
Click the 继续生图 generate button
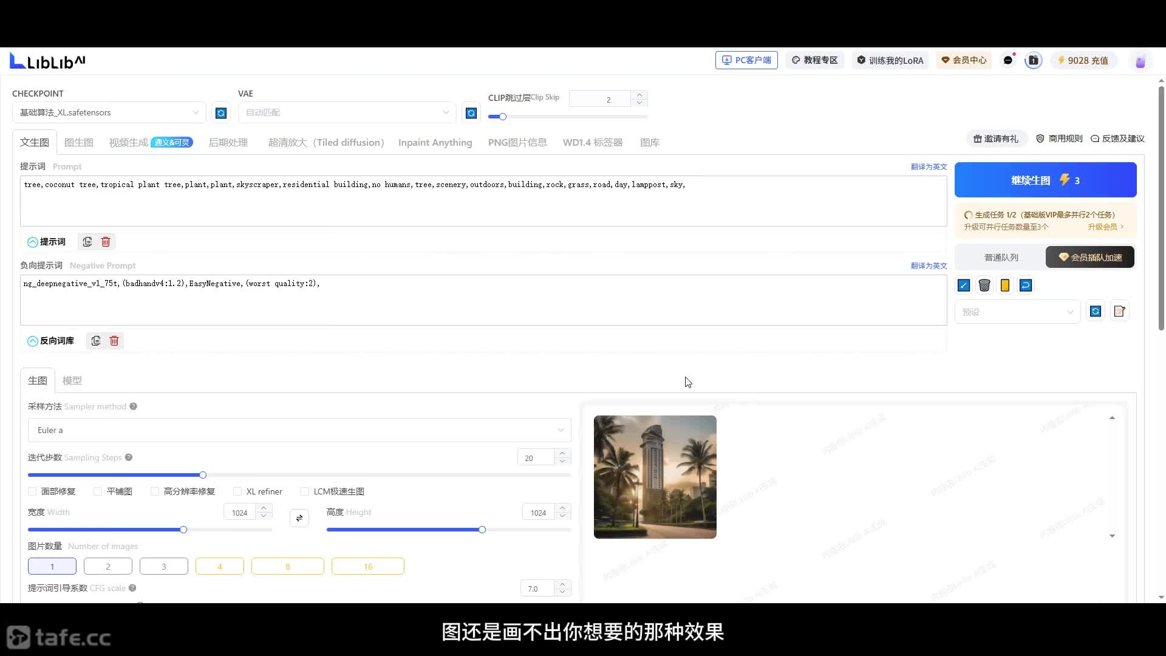coord(1045,180)
